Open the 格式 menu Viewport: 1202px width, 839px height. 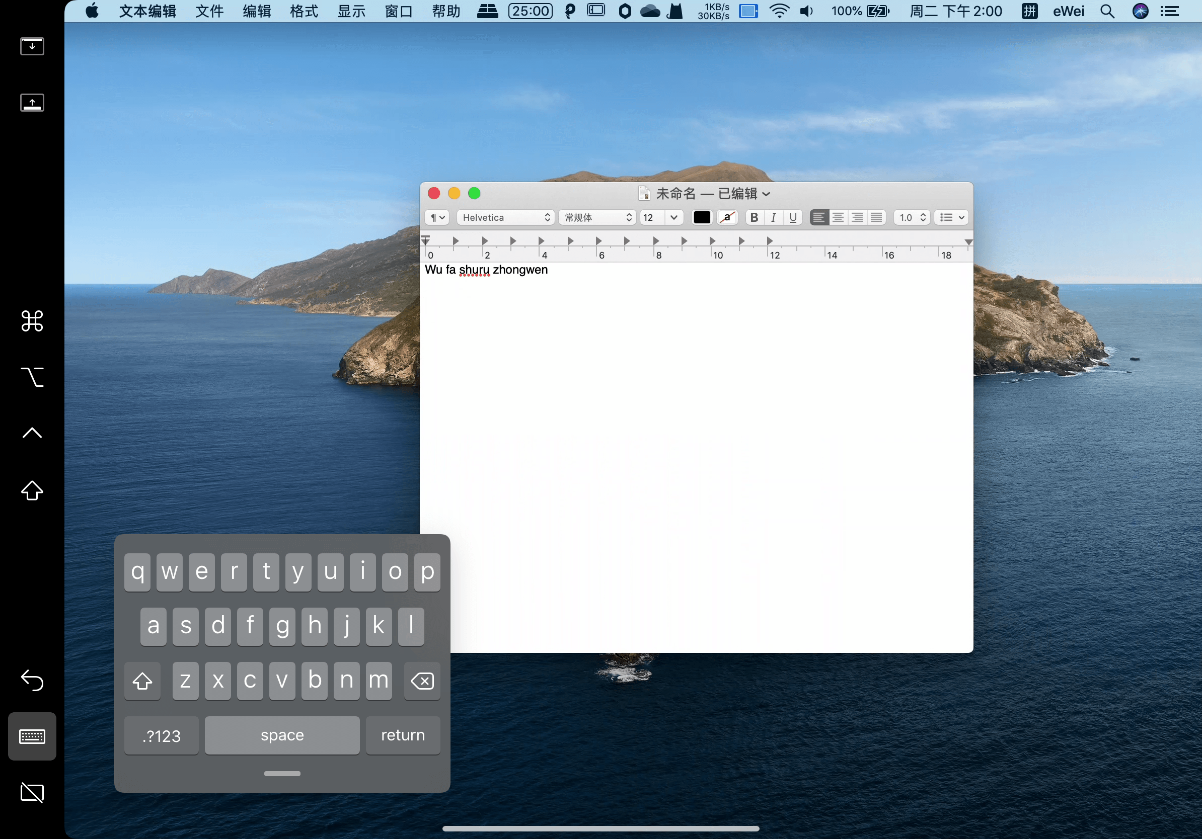tap(304, 11)
